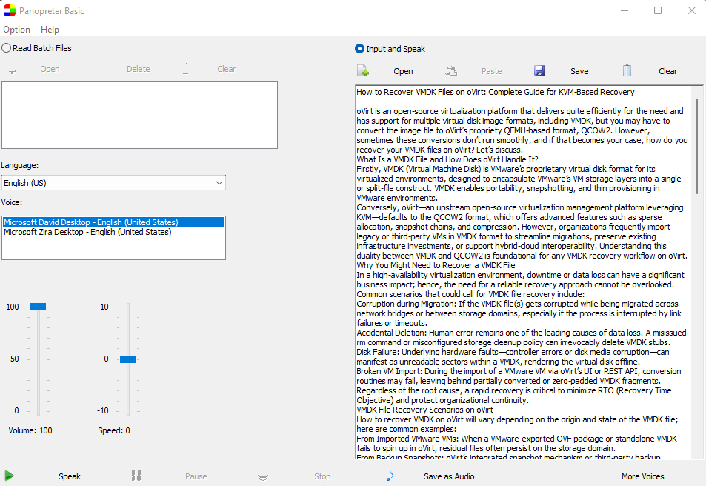Click the batch files list box
Viewport: 706px width, 486px height.
pyautogui.click(x=139, y=116)
